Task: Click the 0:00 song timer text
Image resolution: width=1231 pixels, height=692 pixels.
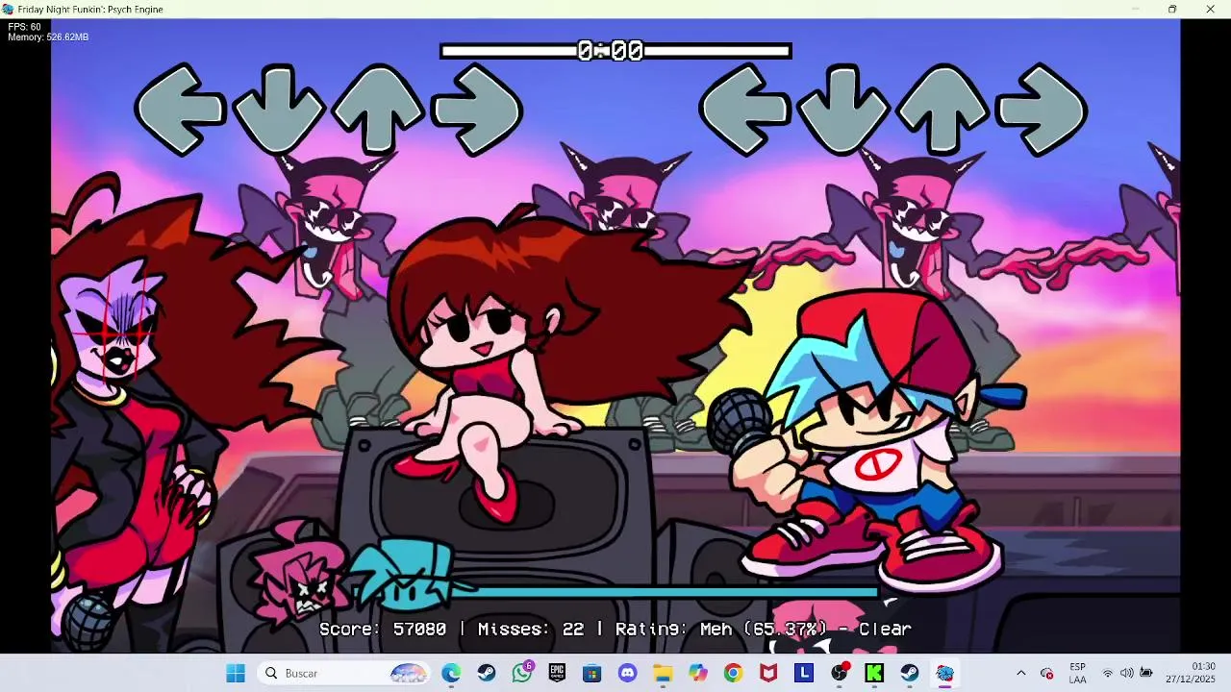Action: [x=610, y=51]
